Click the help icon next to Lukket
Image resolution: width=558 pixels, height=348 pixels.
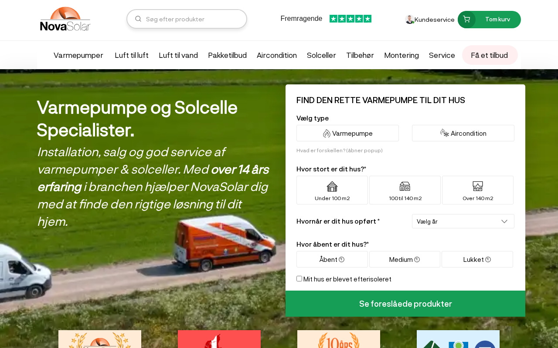[x=488, y=260]
